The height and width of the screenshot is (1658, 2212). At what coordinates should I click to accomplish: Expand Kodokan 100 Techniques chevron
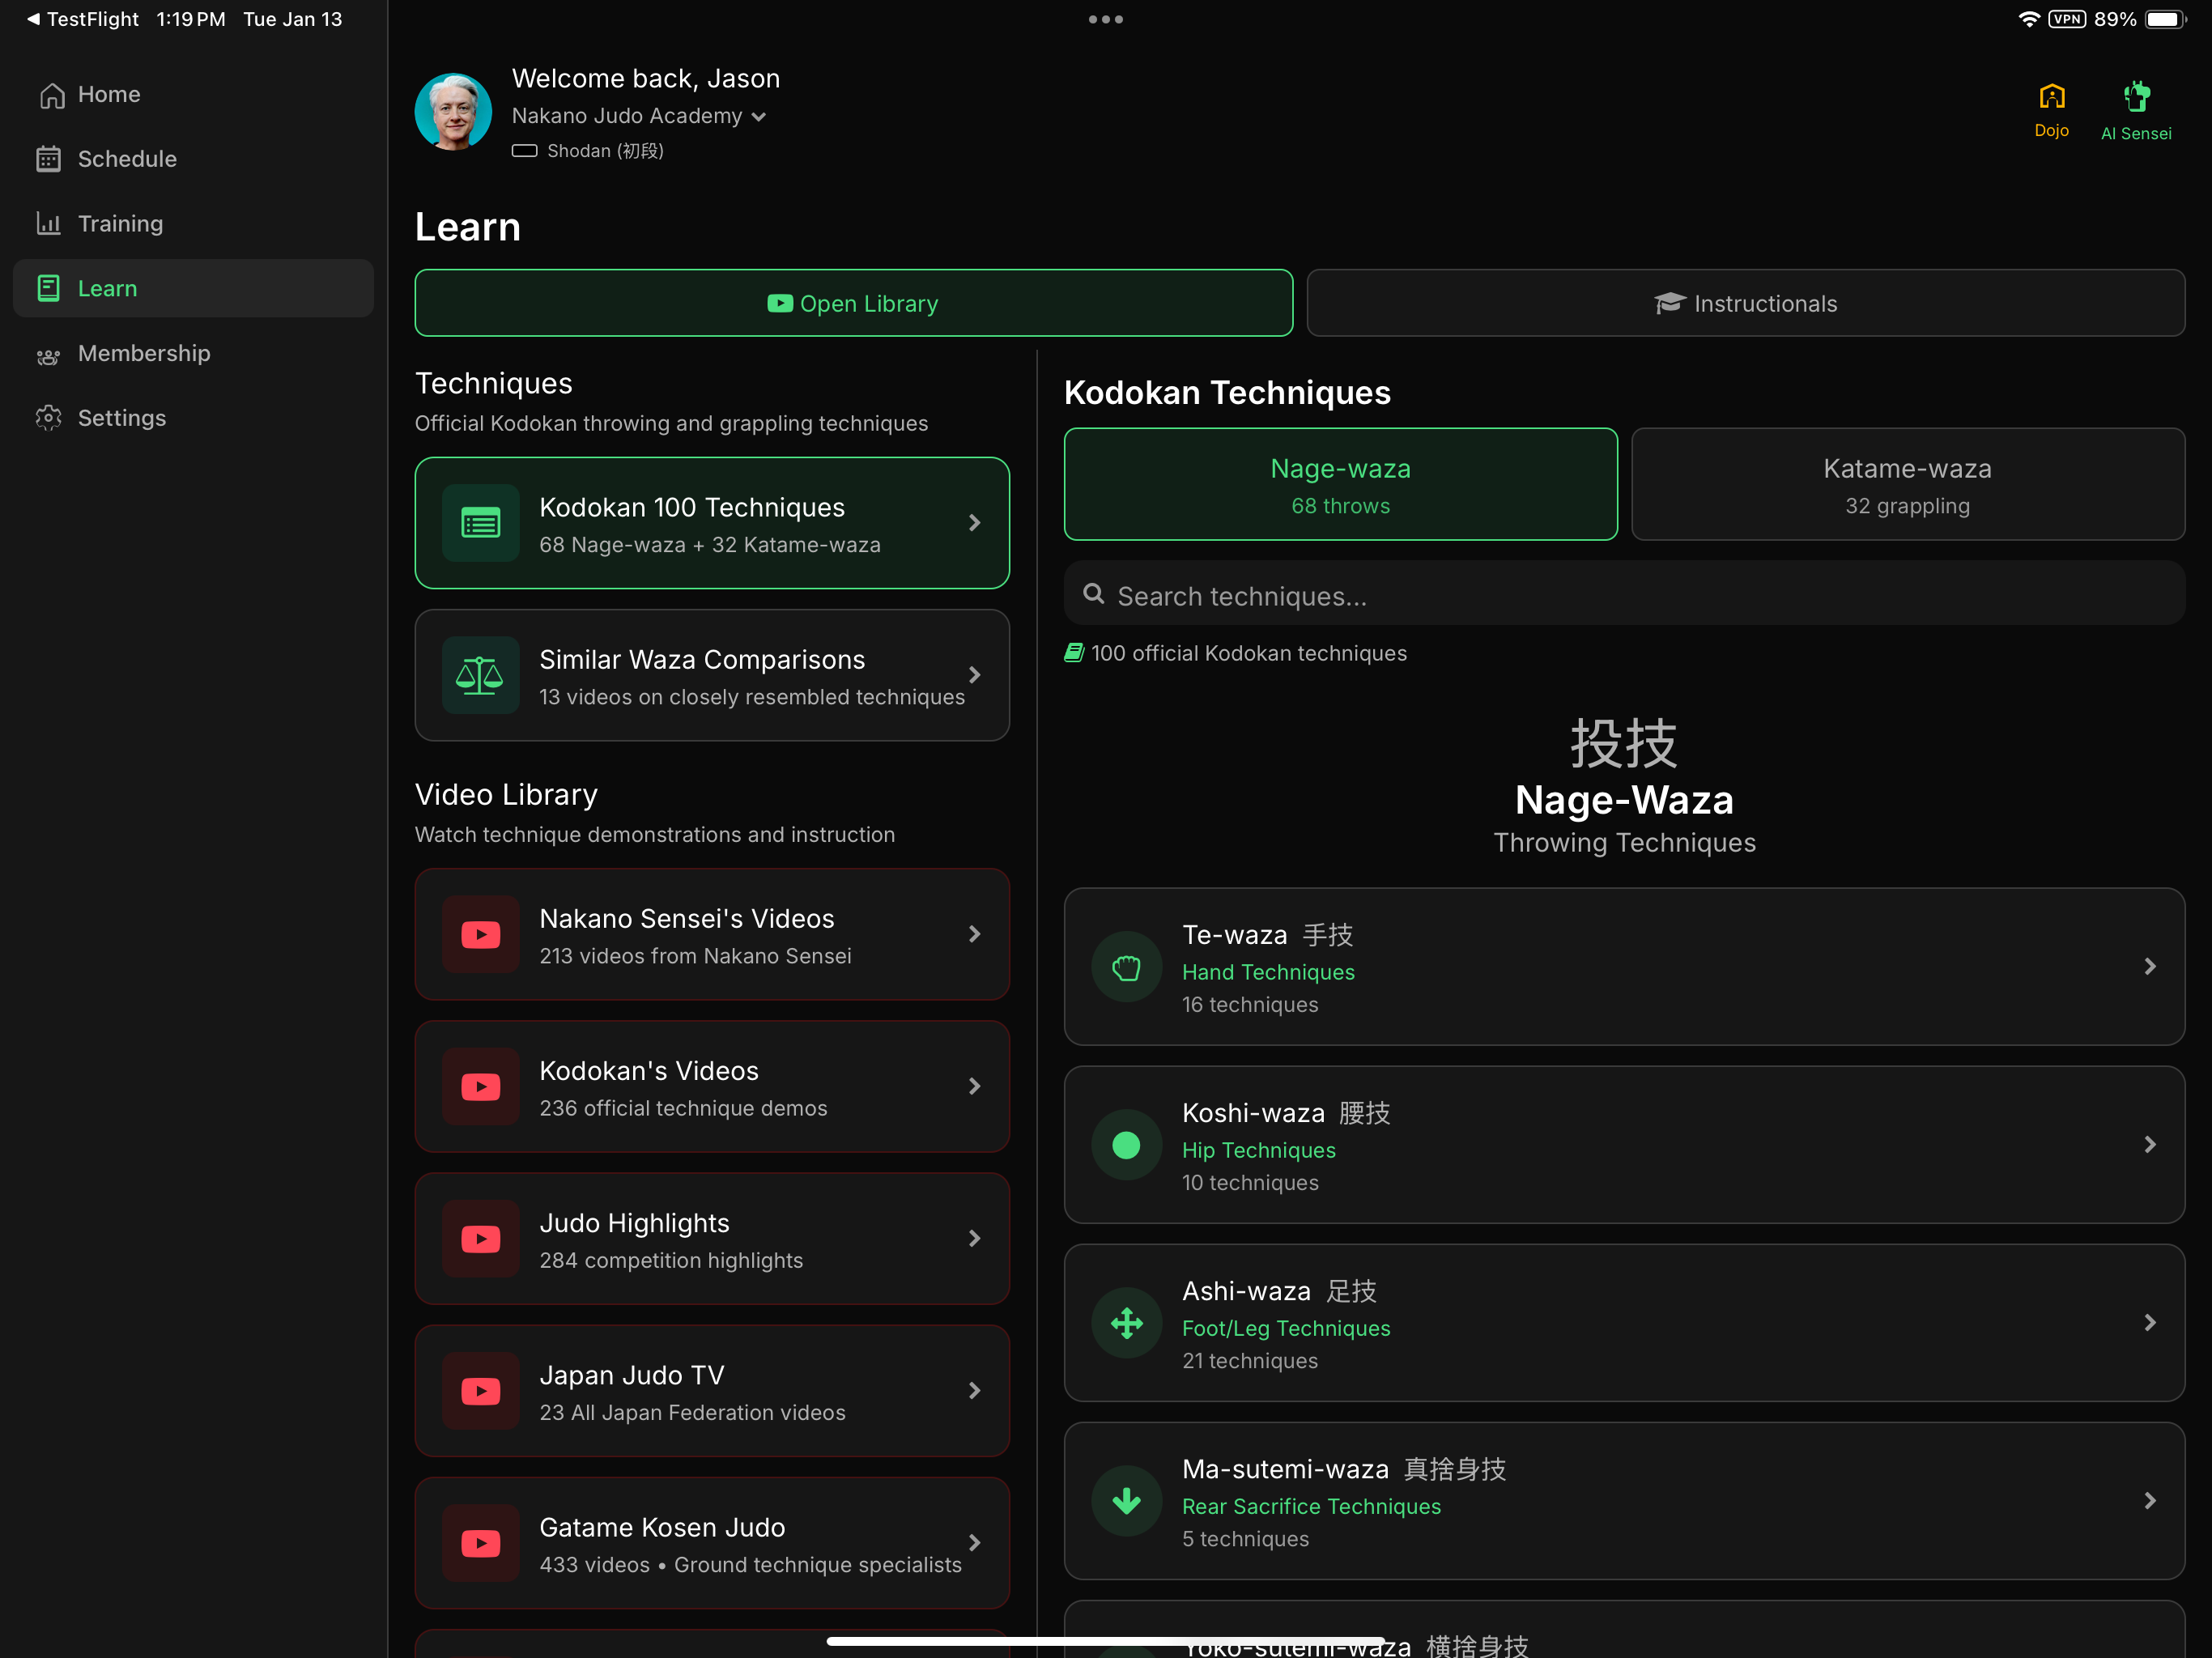pyautogui.click(x=974, y=523)
